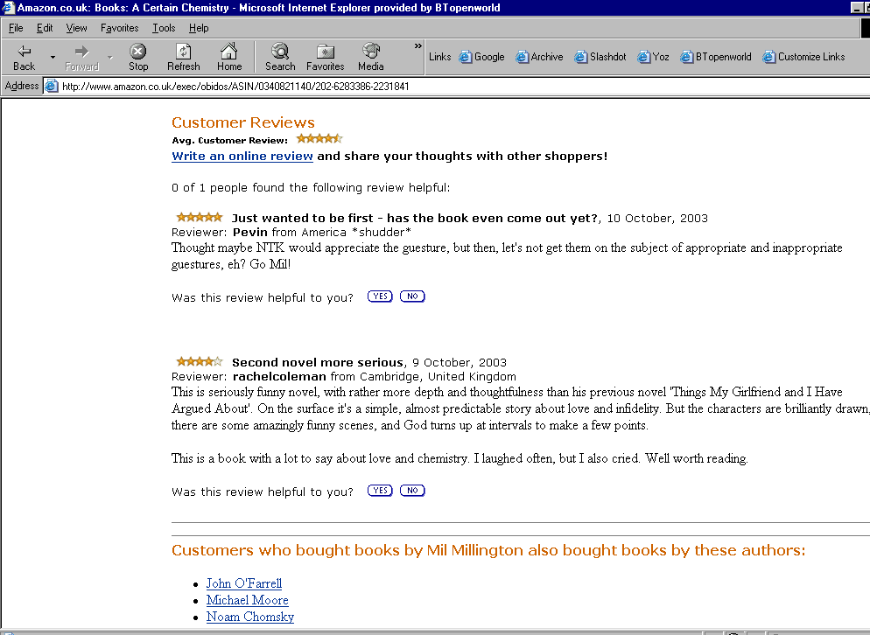Click the Internet Explorer title bar icon
This screenshot has width=870, height=635.
point(8,7)
